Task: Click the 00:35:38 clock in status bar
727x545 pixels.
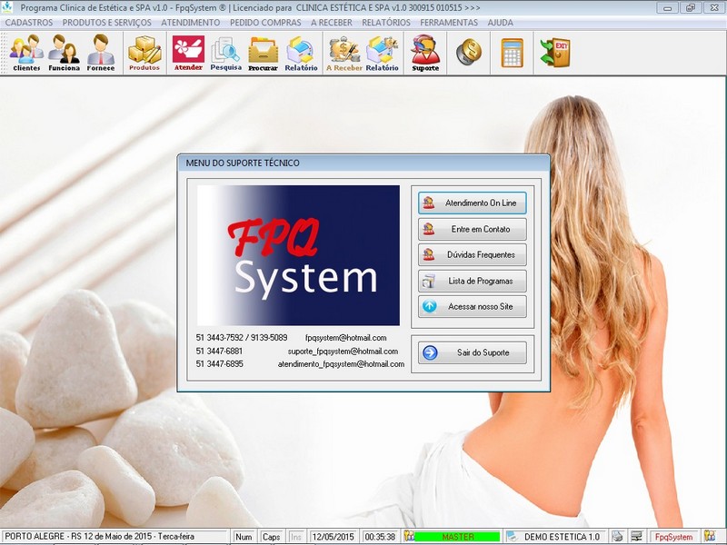Action: click(380, 537)
